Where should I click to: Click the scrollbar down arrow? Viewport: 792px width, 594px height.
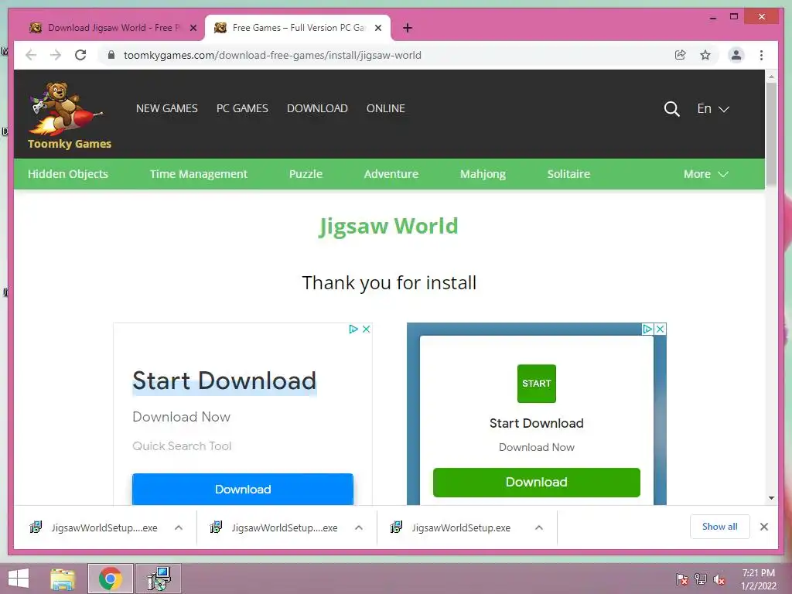771,498
